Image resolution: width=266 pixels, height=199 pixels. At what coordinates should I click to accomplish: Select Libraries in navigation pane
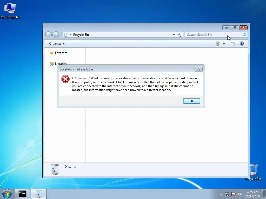tap(58, 63)
